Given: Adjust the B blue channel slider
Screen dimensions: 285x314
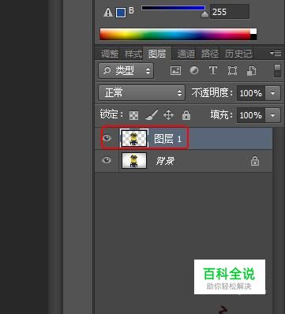Looking at the screenshot, I should point(173,8).
